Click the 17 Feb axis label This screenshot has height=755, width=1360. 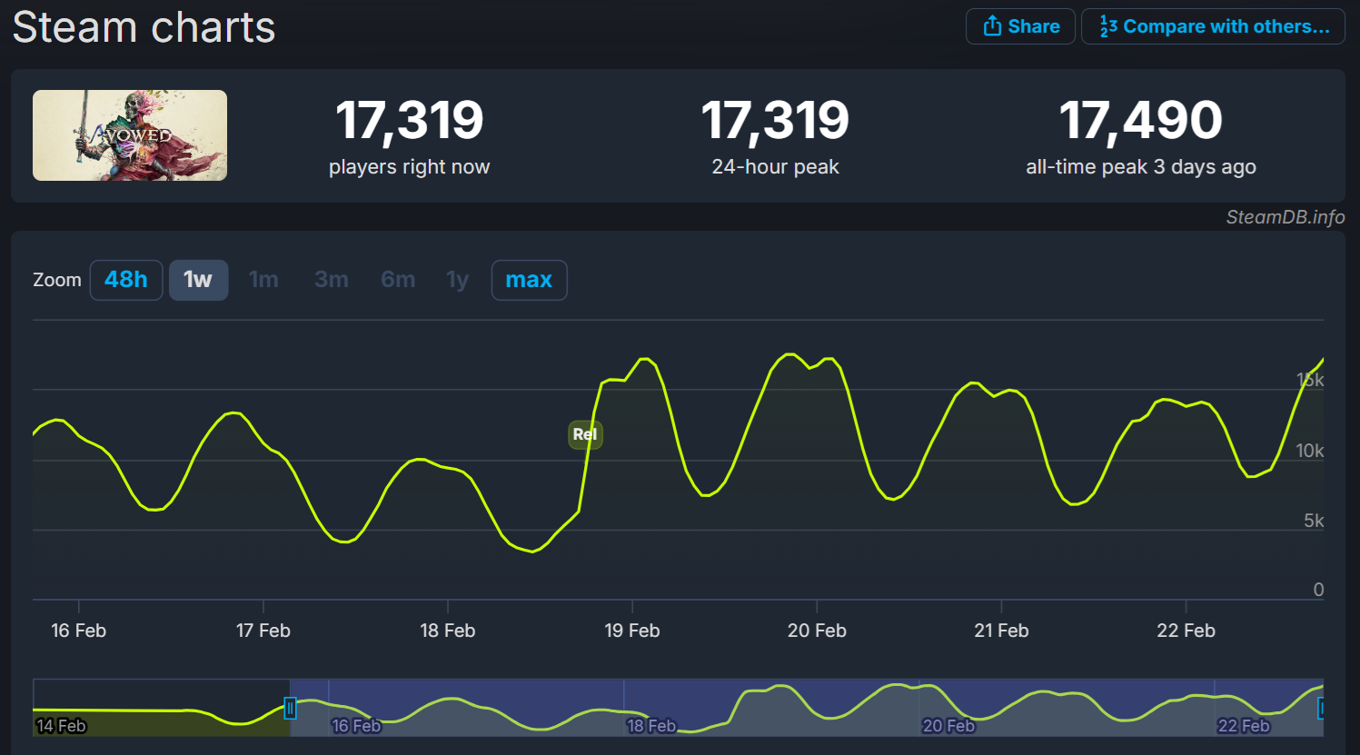coord(263,631)
